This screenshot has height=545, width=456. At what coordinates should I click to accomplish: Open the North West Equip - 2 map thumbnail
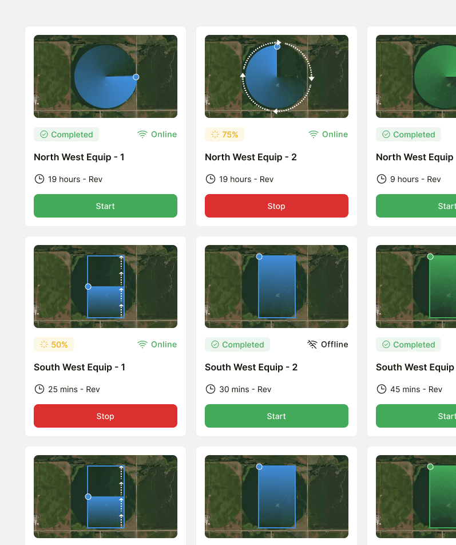(x=276, y=77)
